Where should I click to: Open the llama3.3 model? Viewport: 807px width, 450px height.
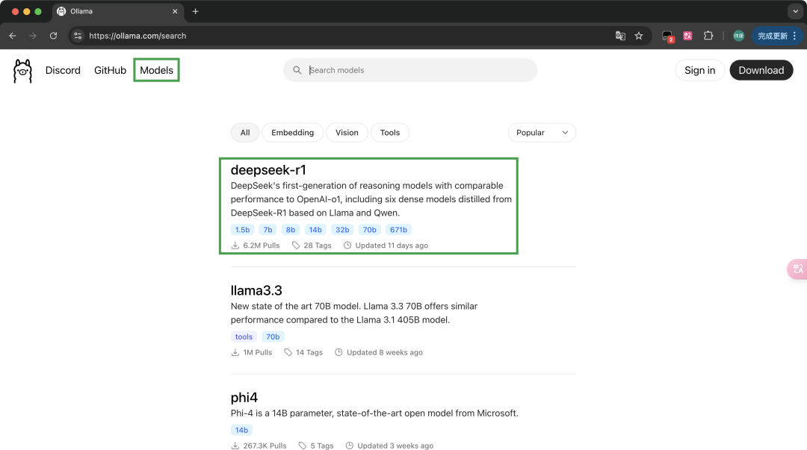coord(256,290)
